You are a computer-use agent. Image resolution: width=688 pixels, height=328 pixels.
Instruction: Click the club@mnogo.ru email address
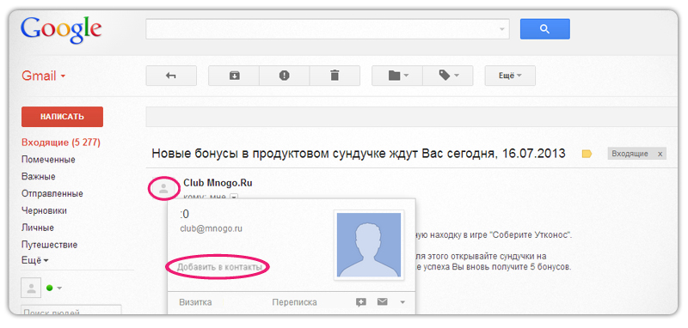tap(211, 228)
